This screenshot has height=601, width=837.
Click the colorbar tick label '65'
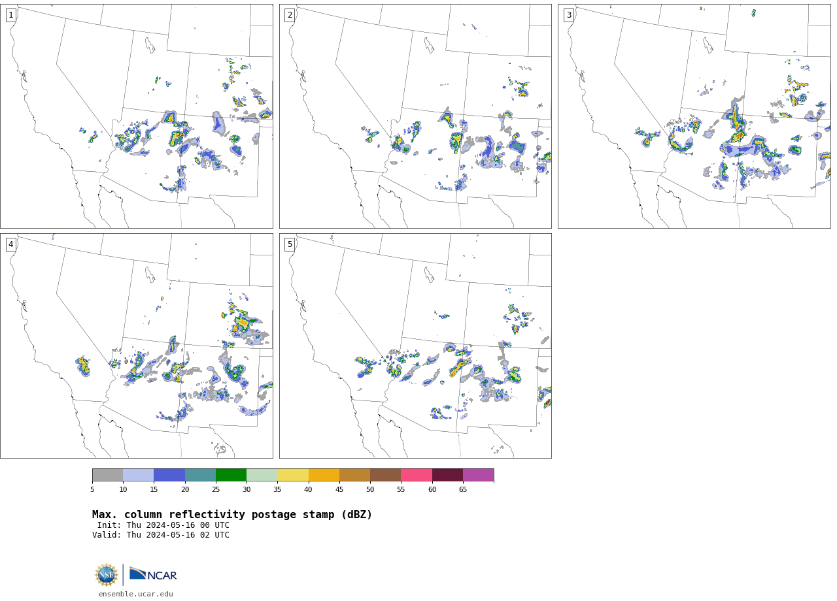click(463, 489)
